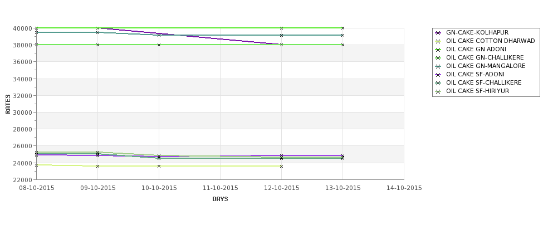This screenshot has height=239, width=543.
Task: Click the 14-10-2015 x-axis date label
Action: pos(404,188)
